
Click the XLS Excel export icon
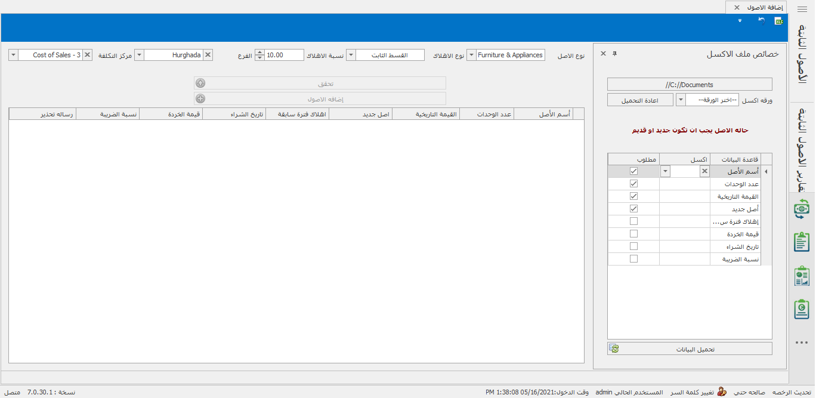tap(778, 21)
